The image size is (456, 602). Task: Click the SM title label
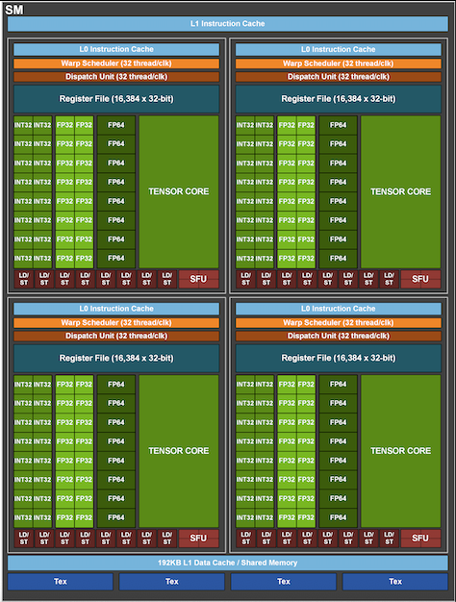[x=14, y=10]
